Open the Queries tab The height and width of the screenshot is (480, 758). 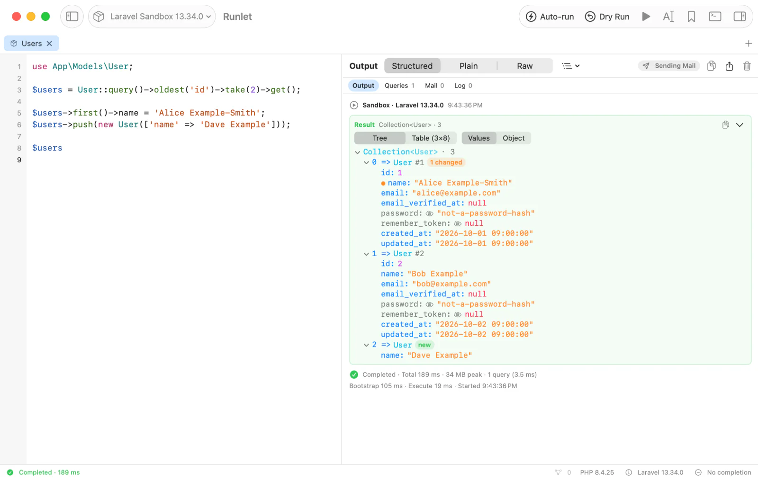399,86
